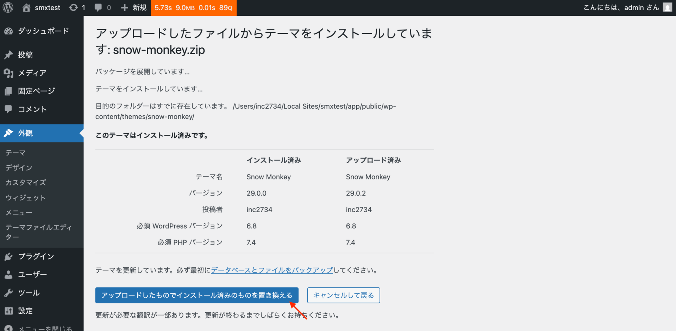Open 設定 menu label

point(25,311)
